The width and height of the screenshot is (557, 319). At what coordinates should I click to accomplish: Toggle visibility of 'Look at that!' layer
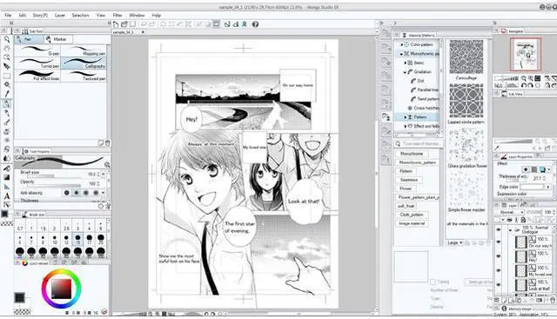point(498,284)
